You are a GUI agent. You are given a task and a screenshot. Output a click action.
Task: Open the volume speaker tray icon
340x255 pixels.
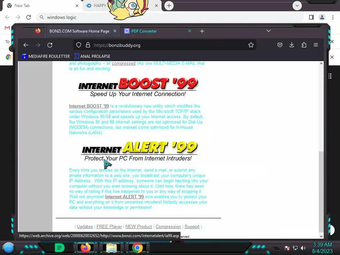[303, 248]
